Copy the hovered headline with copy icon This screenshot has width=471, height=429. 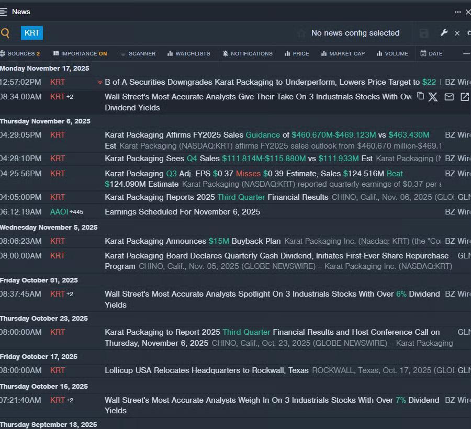420,96
